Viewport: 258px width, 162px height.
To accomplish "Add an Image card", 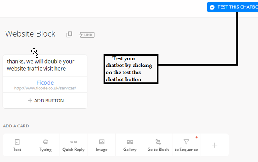I will 102,145.
